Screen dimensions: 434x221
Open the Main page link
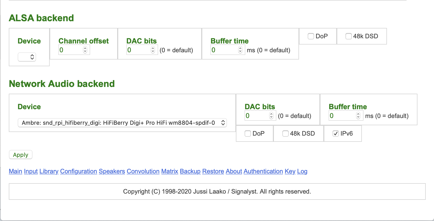[x=16, y=171]
